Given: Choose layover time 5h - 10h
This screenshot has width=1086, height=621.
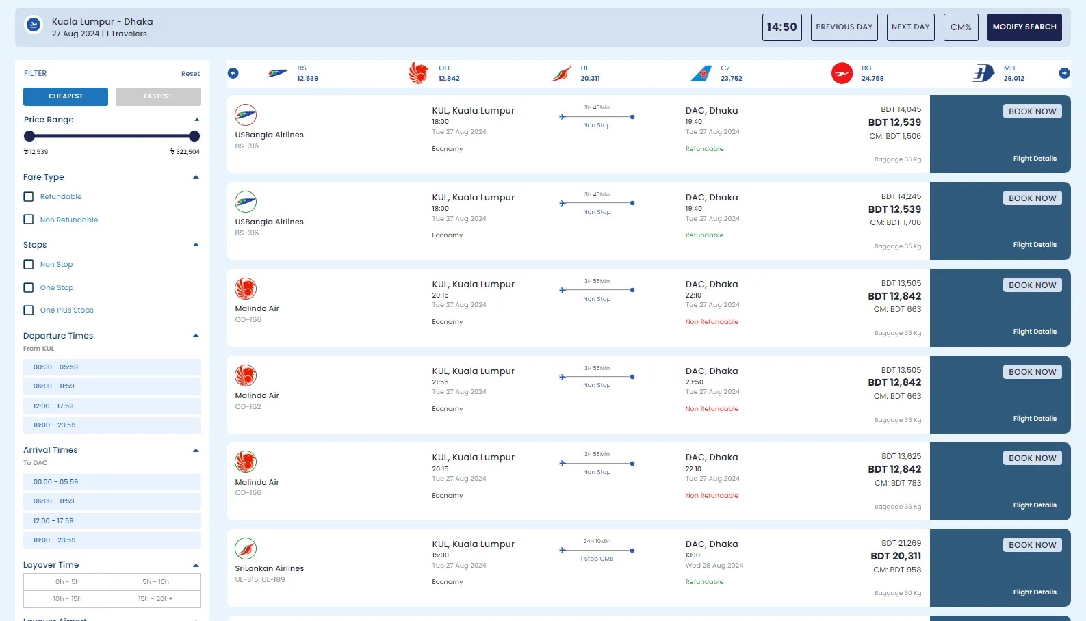Looking at the screenshot, I should [x=156, y=582].
